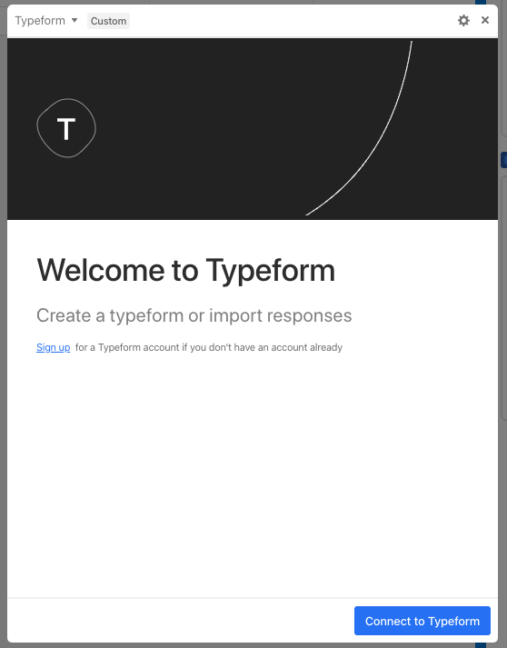Click the Typeform T logo
Screen dimensions: 507x648
[66, 128]
